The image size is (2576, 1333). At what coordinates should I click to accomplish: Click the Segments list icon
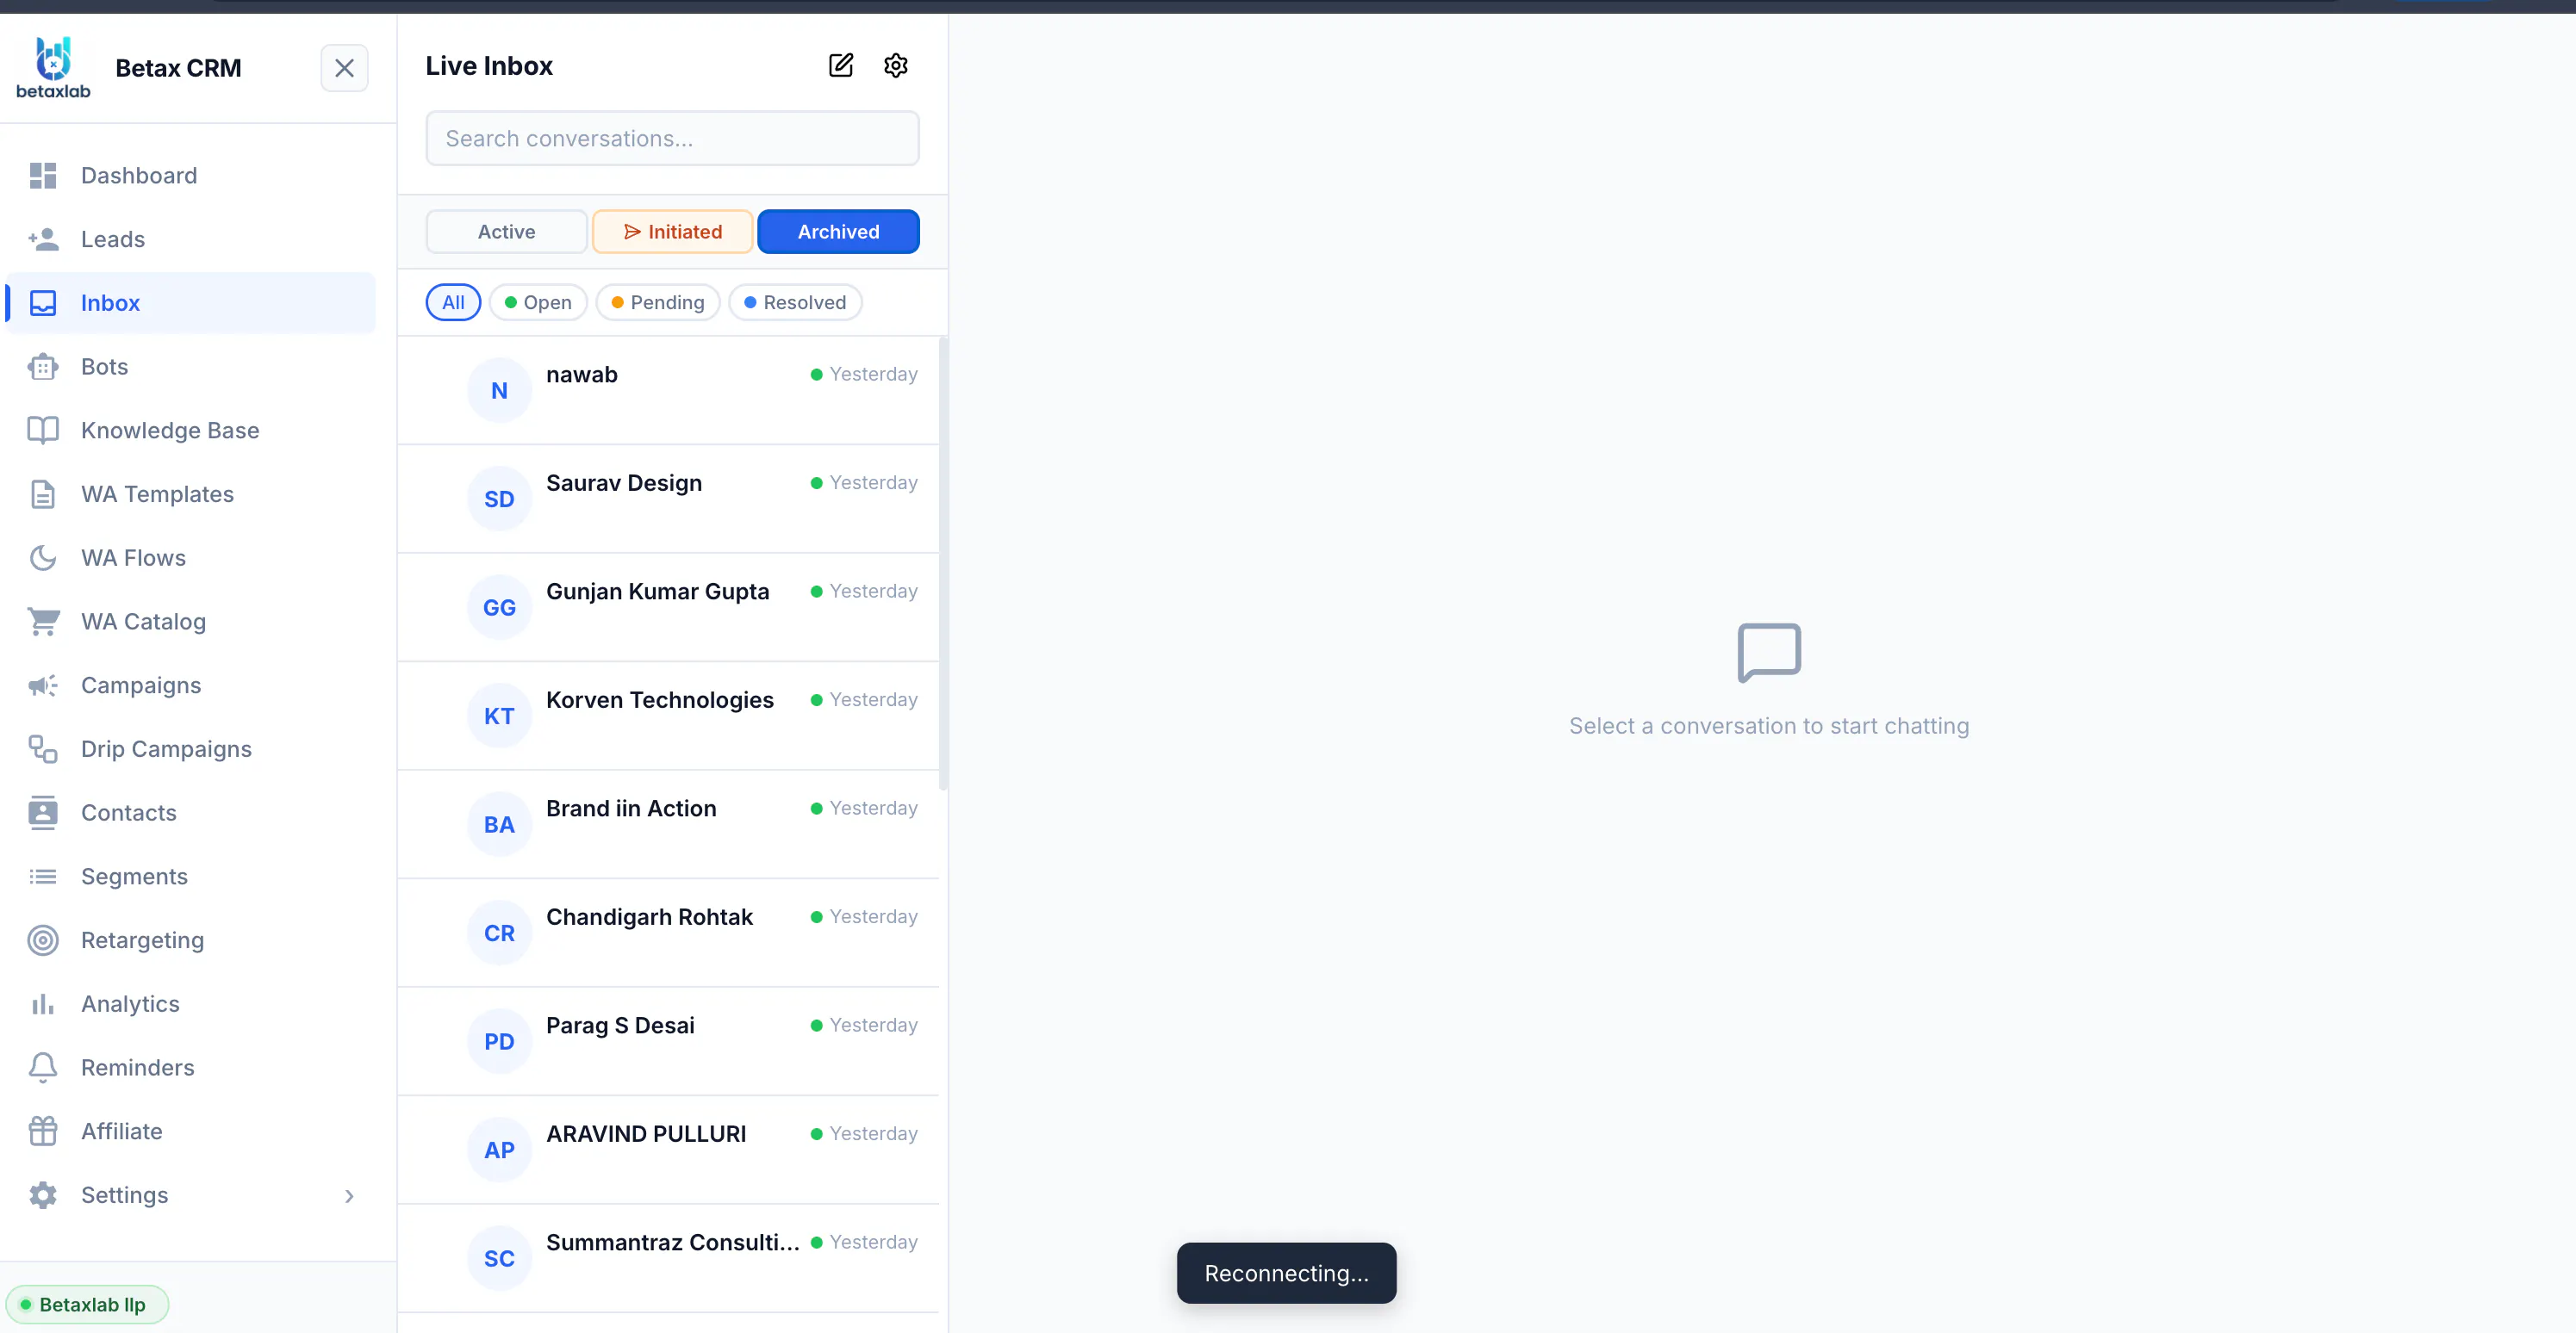click(x=43, y=877)
